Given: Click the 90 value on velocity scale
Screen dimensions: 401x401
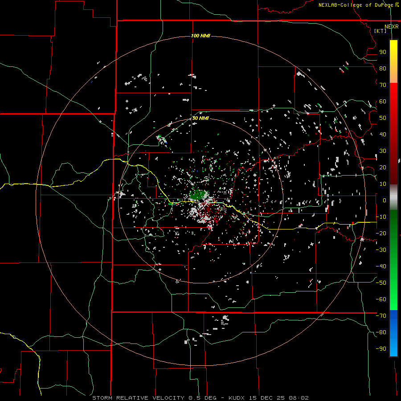Looking at the screenshot, I should tap(383, 52).
